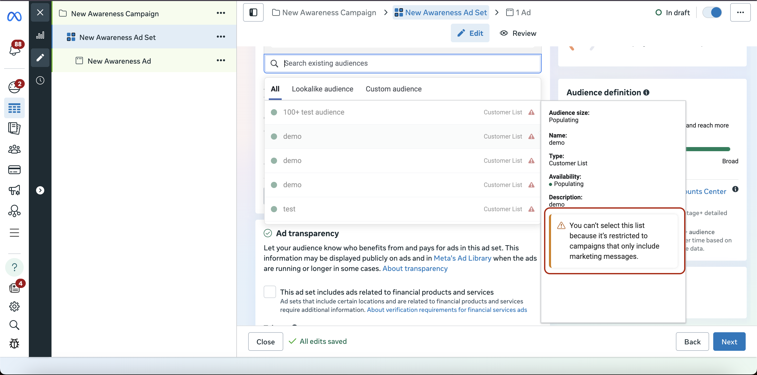This screenshot has height=375, width=757.
Task: Toggle the ad set on/off switch
Action: click(x=712, y=13)
